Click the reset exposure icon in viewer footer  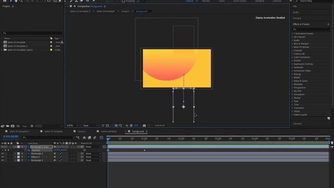point(131,125)
